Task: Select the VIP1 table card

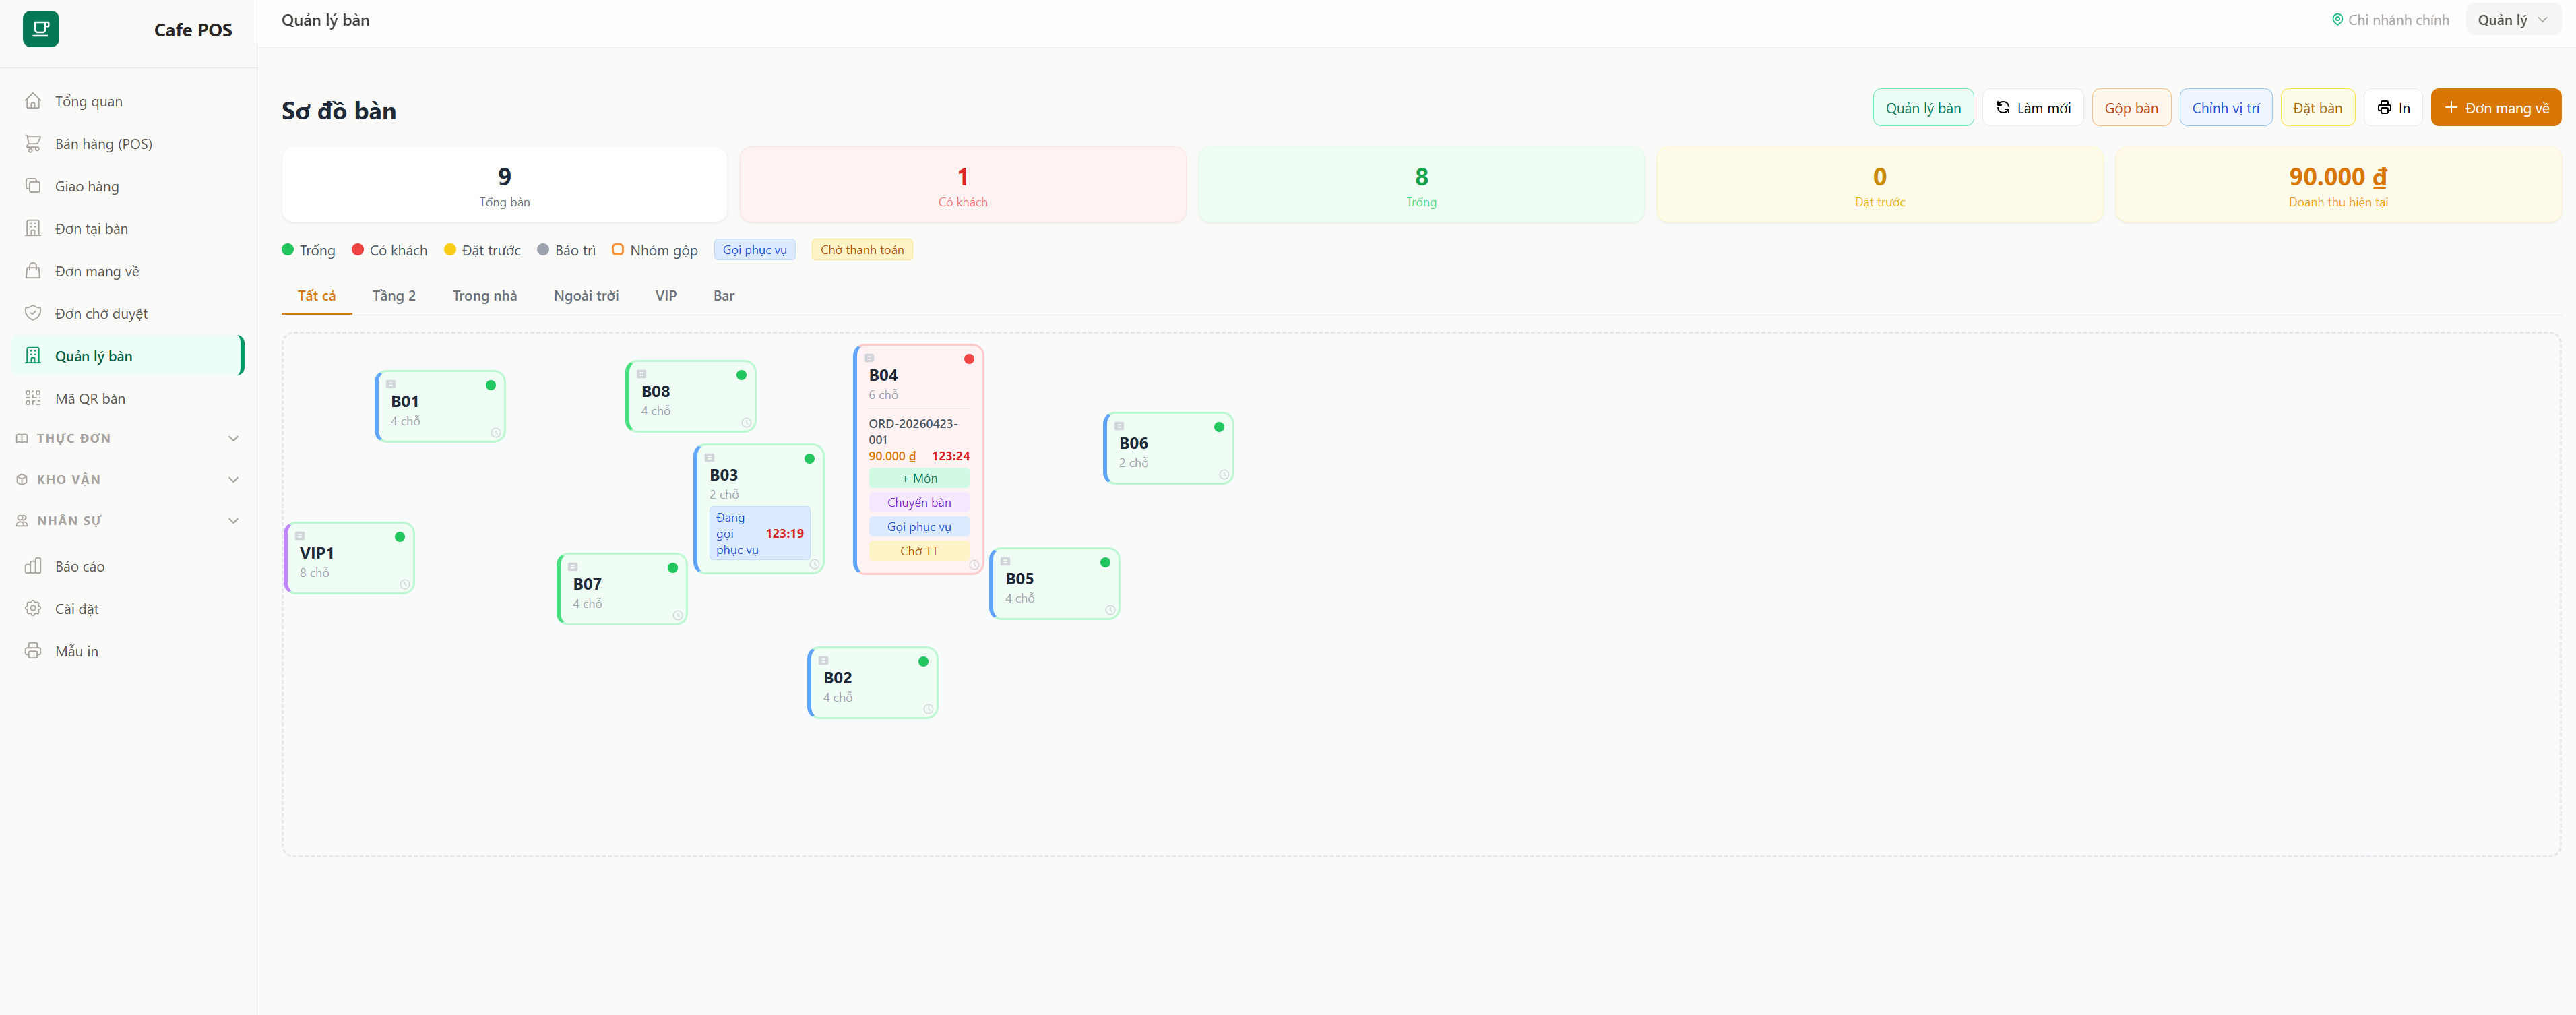Action: tap(350, 558)
